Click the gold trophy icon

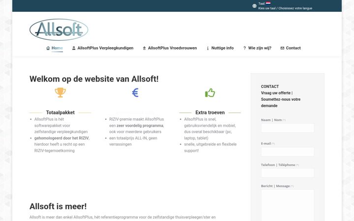point(60,93)
